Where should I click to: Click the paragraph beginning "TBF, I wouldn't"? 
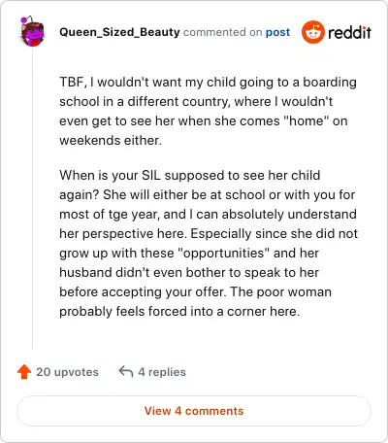[x=208, y=111]
